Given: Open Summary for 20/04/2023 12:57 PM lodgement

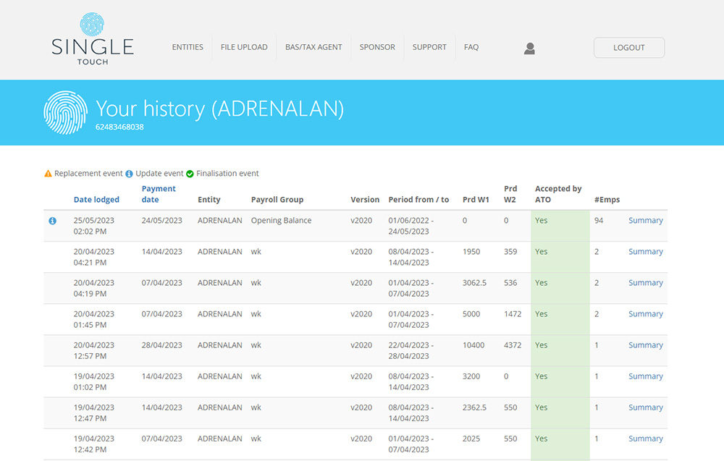Looking at the screenshot, I should (646, 345).
